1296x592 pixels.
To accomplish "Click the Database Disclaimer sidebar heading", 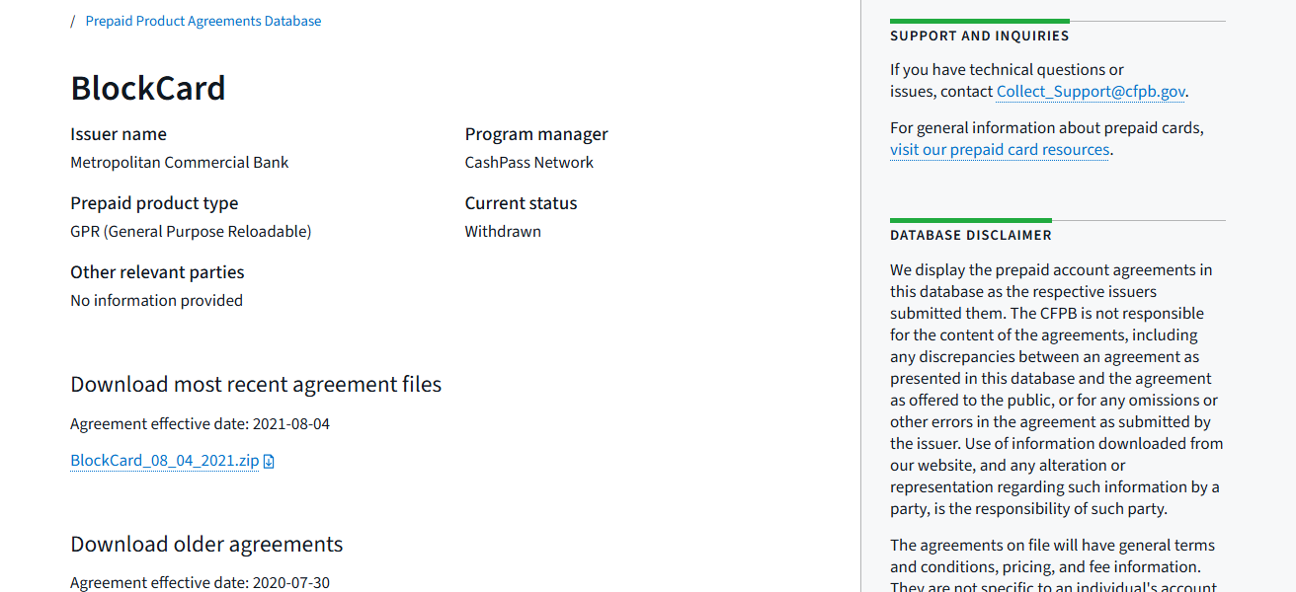I will (970, 236).
